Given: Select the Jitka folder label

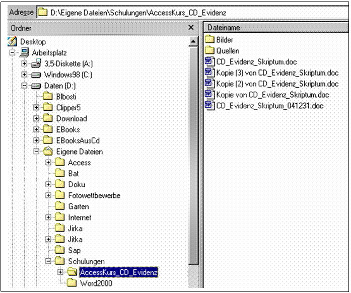Looking at the screenshot, I should point(75,239).
